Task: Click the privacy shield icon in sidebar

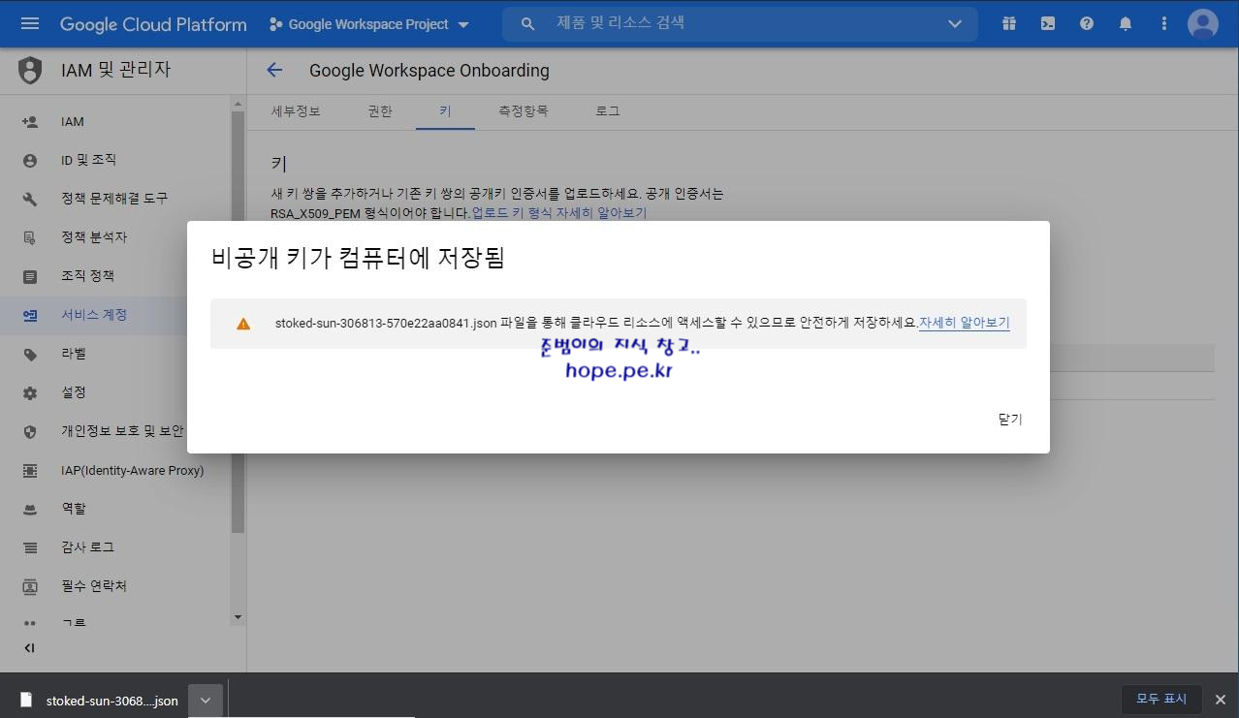Action: point(30,431)
